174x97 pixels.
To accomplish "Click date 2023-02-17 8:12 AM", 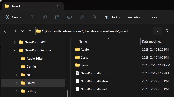I will [156, 73].
